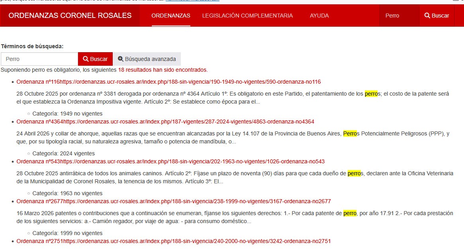Screen dimensions: 464x249
Task: Open result link Ordenanza nº2751
Action: [x=174, y=241]
